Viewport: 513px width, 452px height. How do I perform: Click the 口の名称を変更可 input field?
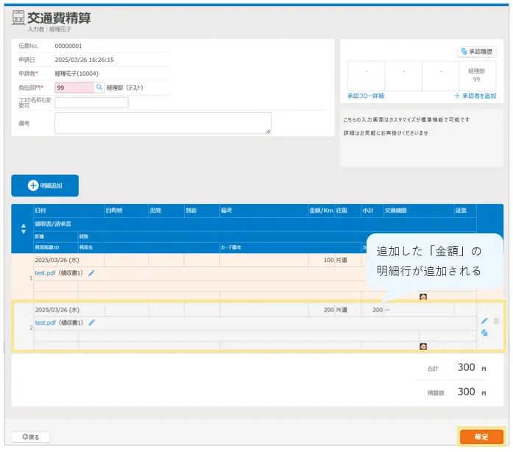pyautogui.click(x=91, y=102)
